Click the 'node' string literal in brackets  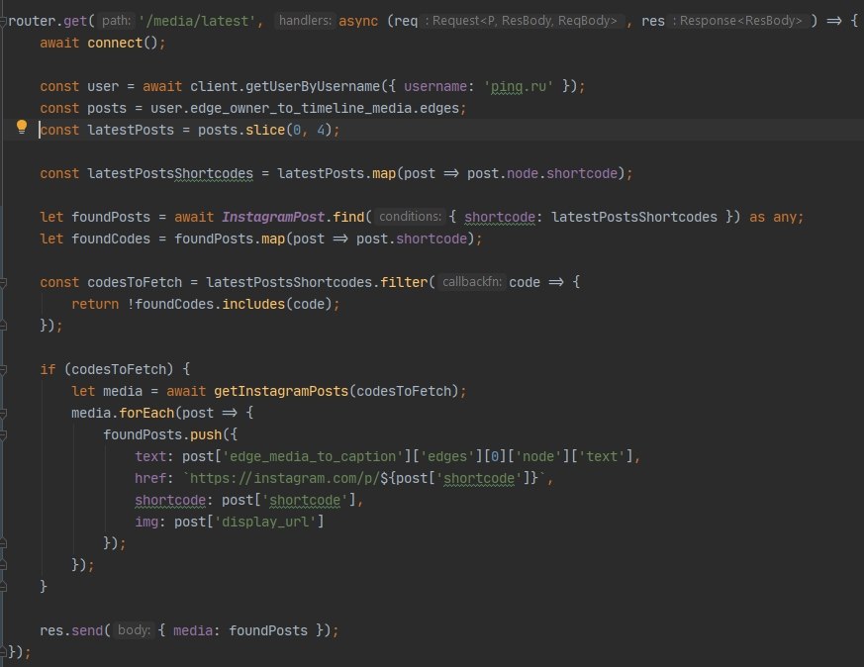(537, 456)
